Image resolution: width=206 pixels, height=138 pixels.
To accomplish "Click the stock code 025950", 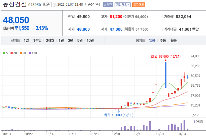I will coord(34,5).
